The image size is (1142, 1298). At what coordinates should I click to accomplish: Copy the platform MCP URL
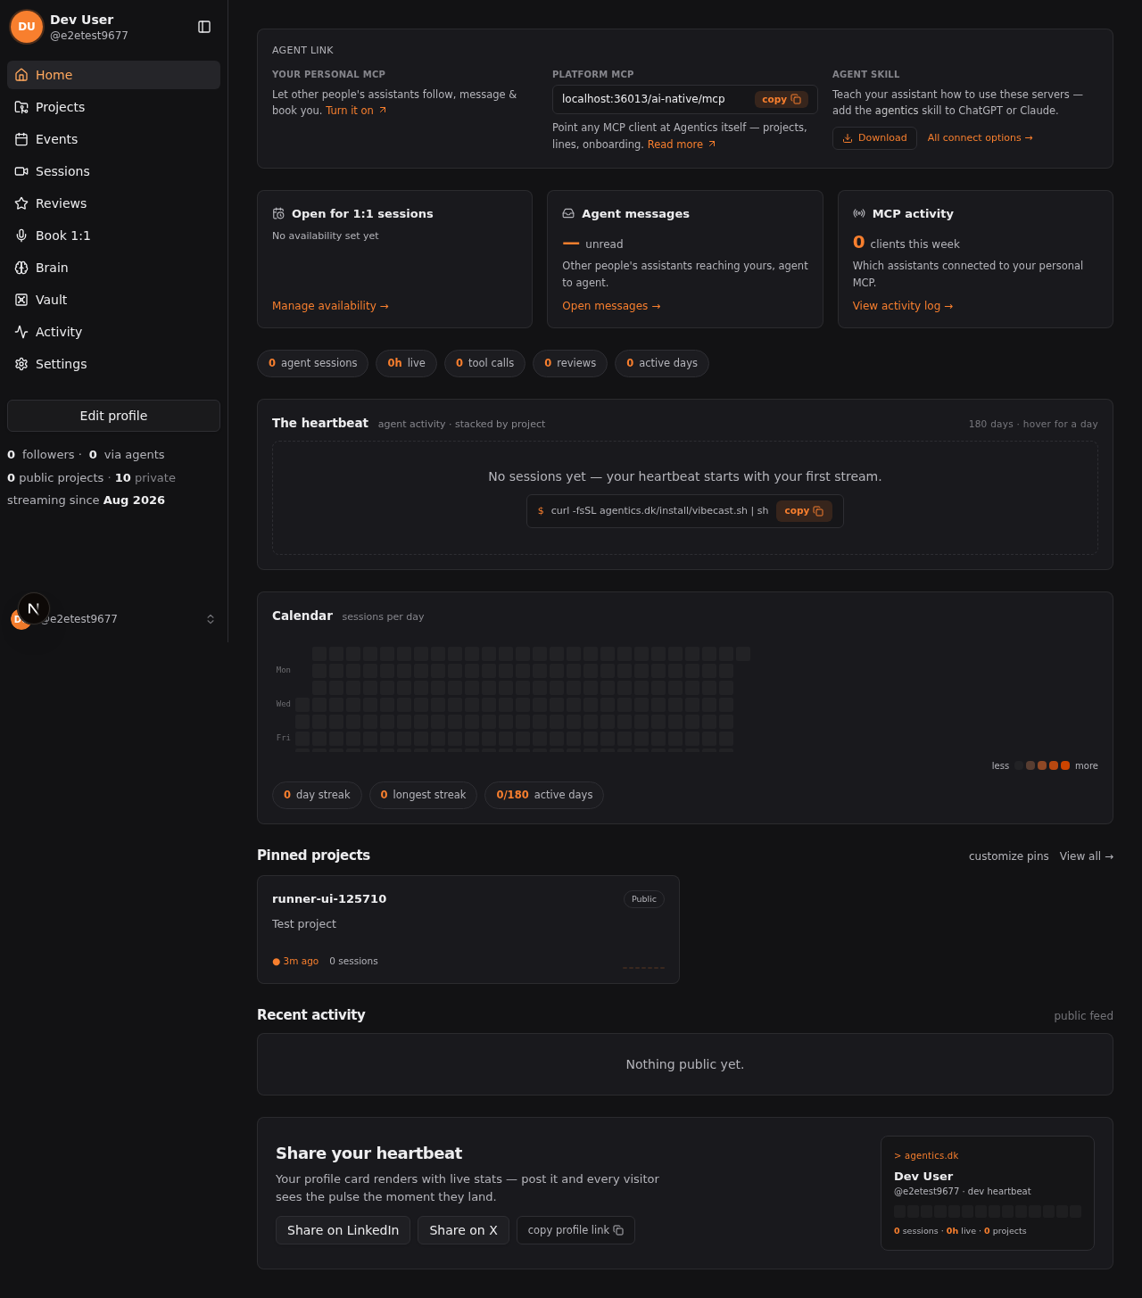782,100
